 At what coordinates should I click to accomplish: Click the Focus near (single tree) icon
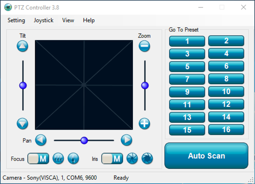coord(74,159)
